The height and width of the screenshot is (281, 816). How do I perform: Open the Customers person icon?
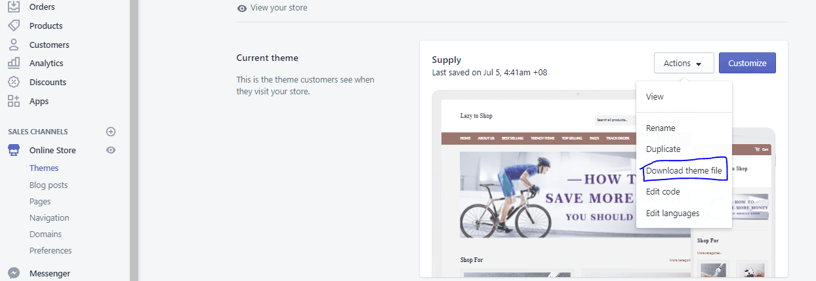click(x=13, y=45)
